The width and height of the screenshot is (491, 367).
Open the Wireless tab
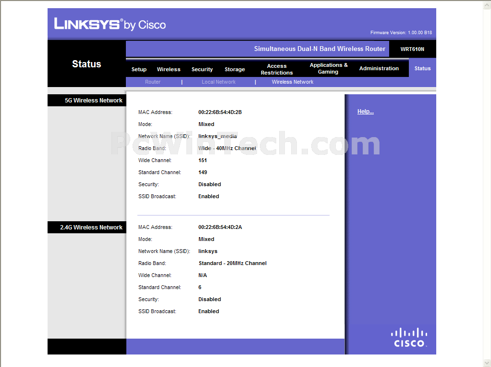tap(169, 69)
